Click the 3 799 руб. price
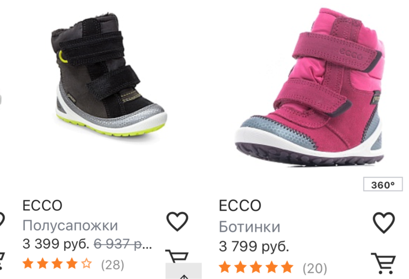This screenshot has height=279, width=409. click(254, 246)
